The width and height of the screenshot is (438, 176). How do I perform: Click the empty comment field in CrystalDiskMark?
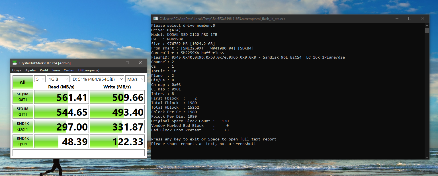79,153
